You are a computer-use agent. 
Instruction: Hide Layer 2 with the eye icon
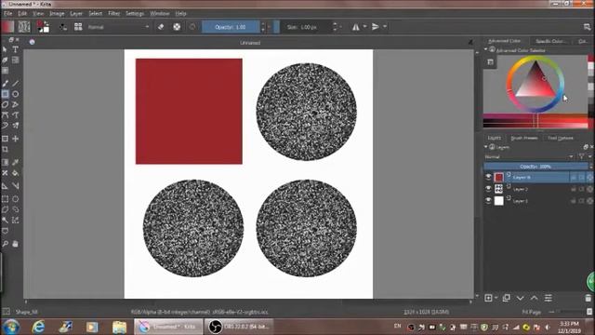point(488,189)
